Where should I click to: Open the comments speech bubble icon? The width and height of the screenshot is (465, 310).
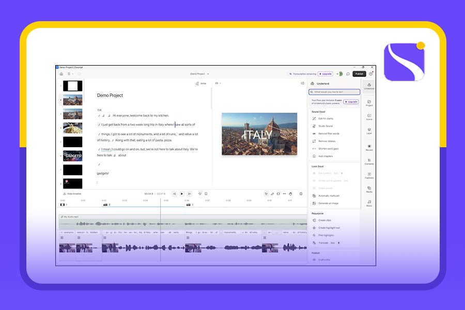coord(348,74)
